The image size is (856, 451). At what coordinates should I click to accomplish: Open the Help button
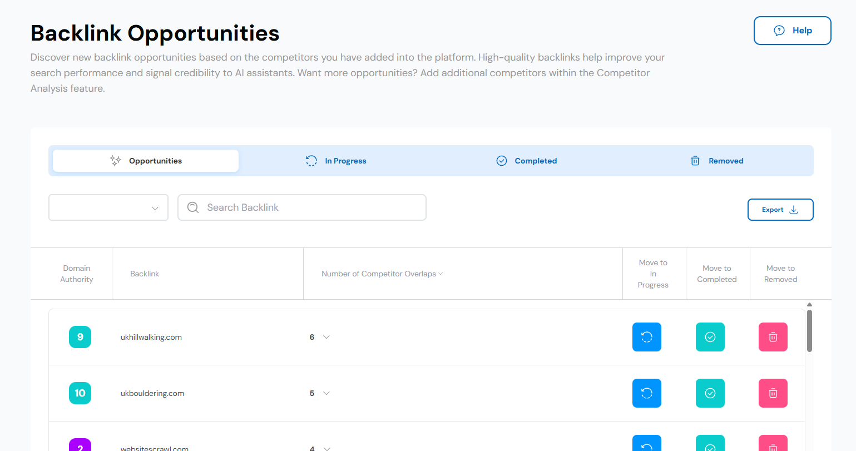(792, 31)
